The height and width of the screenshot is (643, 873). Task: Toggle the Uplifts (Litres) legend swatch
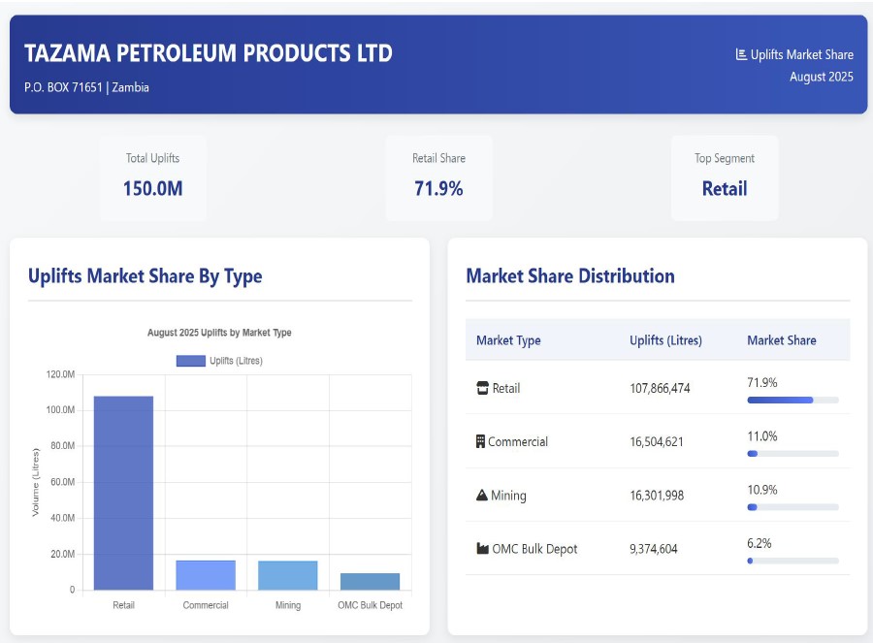[x=190, y=361]
